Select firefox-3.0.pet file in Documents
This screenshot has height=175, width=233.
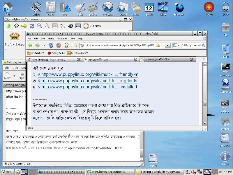(x=14, y=41)
